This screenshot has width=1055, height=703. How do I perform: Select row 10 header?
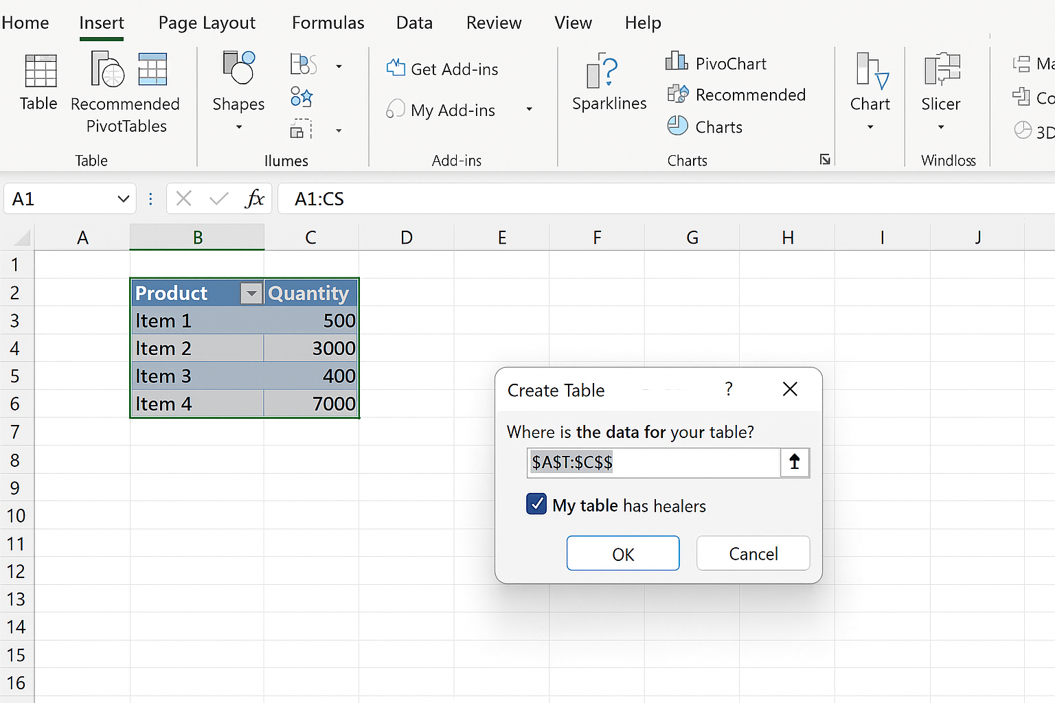[x=16, y=516]
